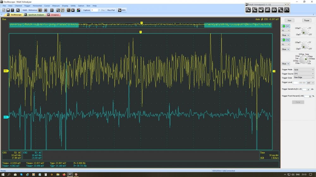Open the Trigger Mode dropdown
This screenshot has height=177, width=316.
304,69
